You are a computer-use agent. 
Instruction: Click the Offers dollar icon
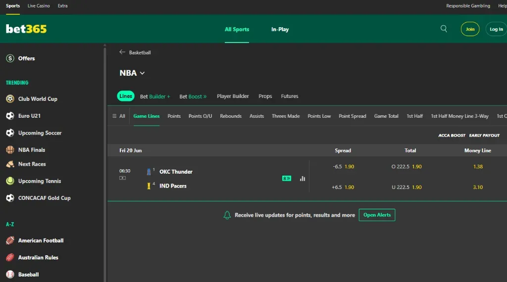pyautogui.click(x=10, y=58)
